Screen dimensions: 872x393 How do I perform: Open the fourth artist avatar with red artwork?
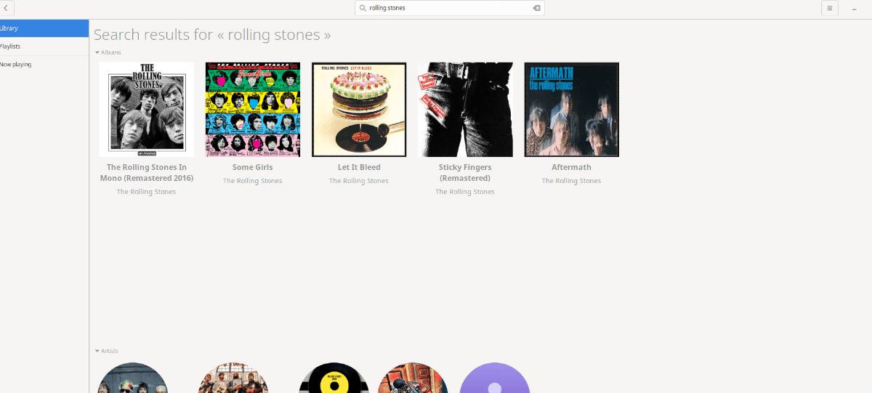pyautogui.click(x=414, y=378)
